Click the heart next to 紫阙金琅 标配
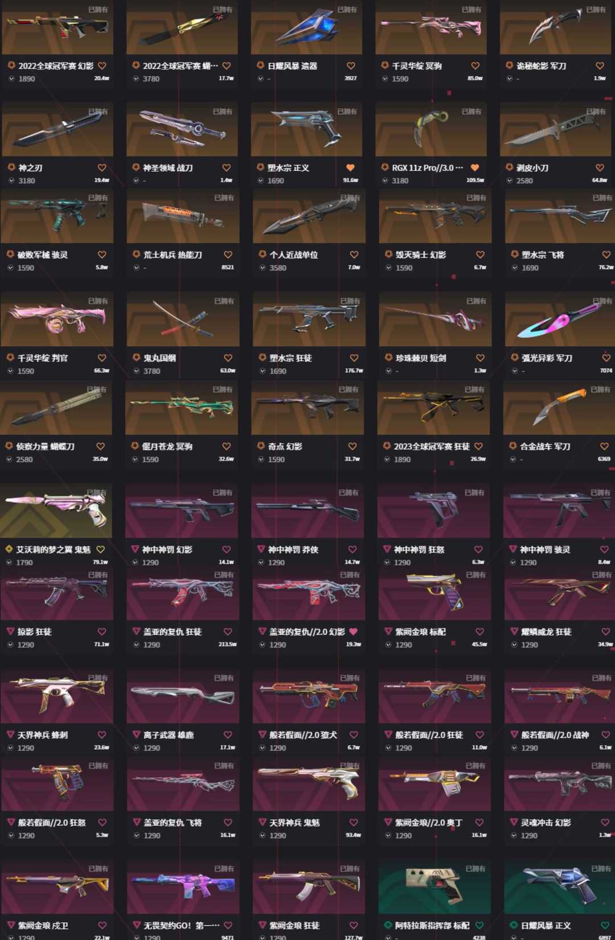The width and height of the screenshot is (615, 940). [x=479, y=632]
